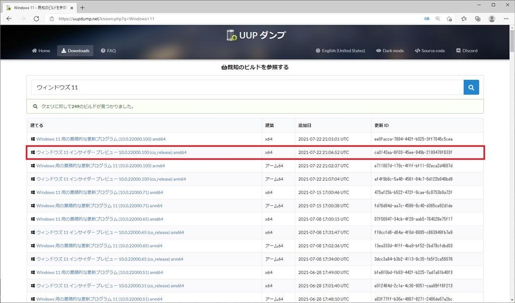Open the browser profile avatar

492,19
